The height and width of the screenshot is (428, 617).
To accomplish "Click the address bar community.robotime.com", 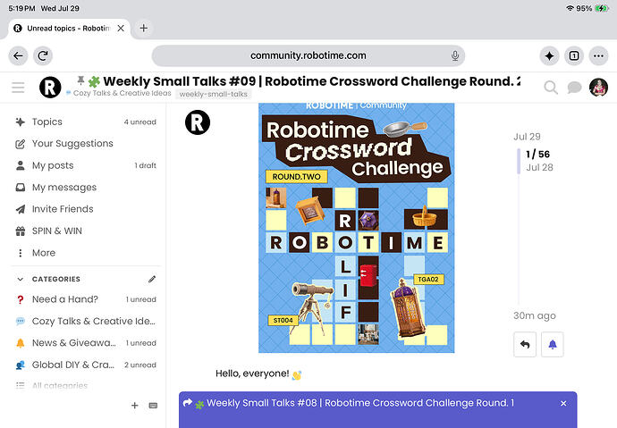I will [x=308, y=55].
